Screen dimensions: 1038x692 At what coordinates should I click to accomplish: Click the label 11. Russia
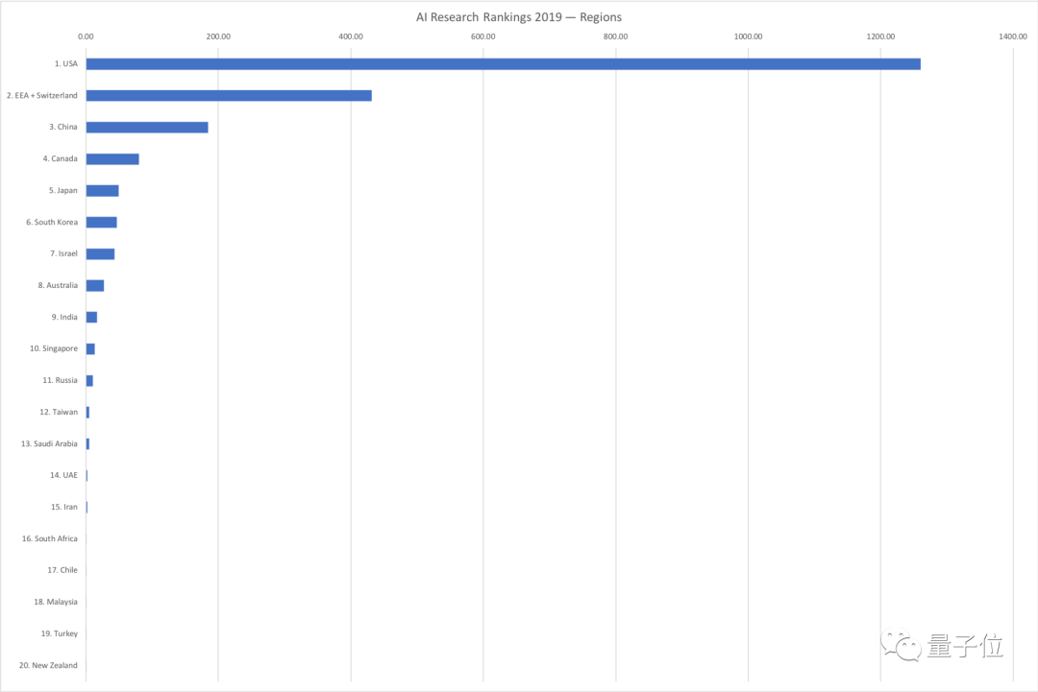coord(61,380)
